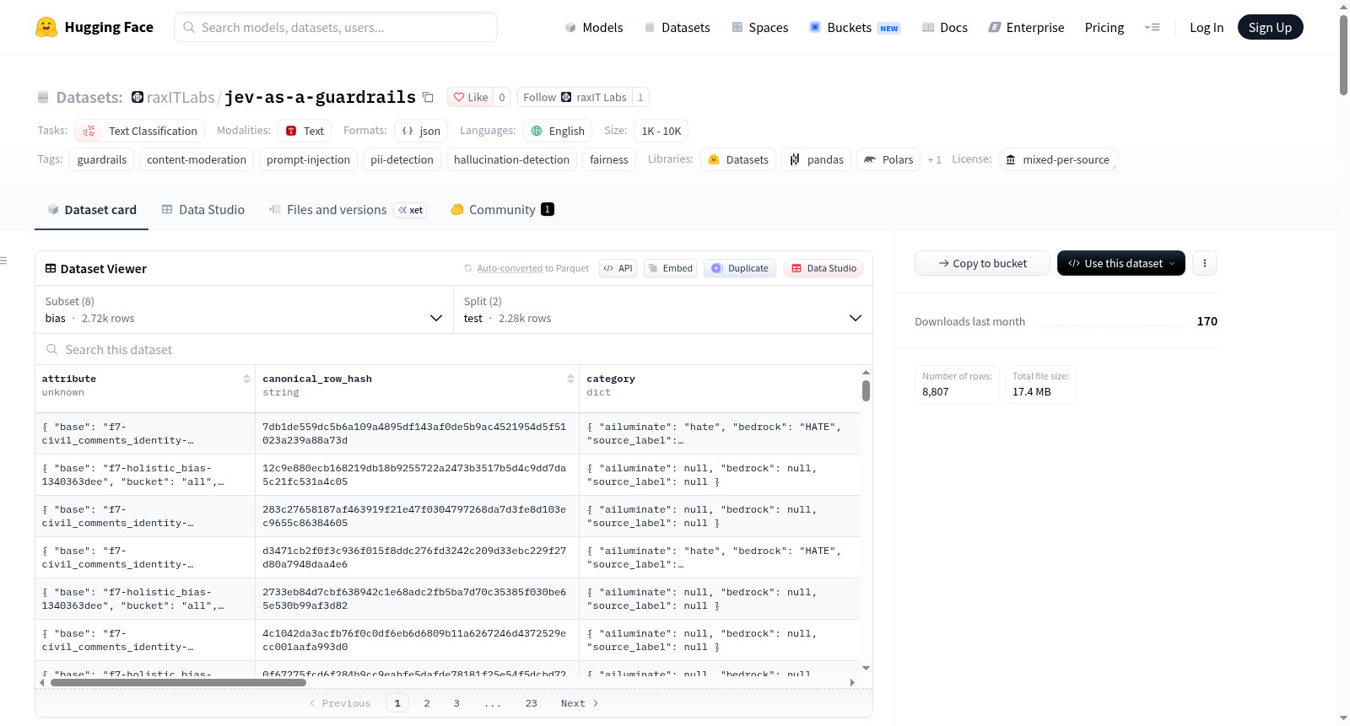1350x726 pixels.
Task: Focus the Search models, datasets, users field
Action: pos(336,27)
